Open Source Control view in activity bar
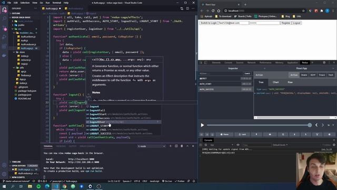337x190 pixels. tap(4, 28)
